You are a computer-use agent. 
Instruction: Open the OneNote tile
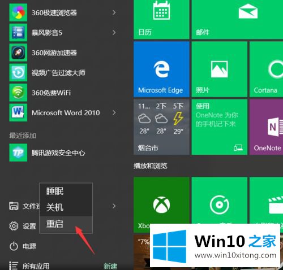pyautogui.click(x=266, y=127)
